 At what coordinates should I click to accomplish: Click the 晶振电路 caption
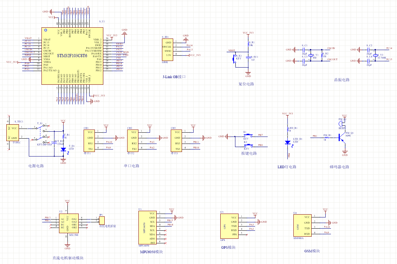pos(342,80)
